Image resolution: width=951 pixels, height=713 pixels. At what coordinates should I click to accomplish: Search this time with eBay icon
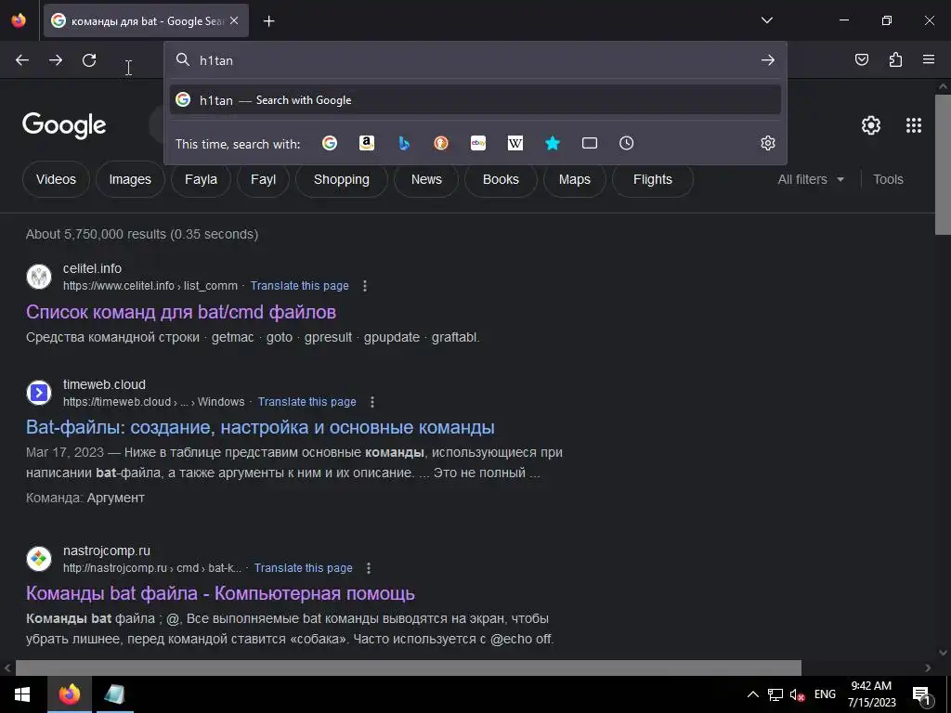tap(478, 143)
